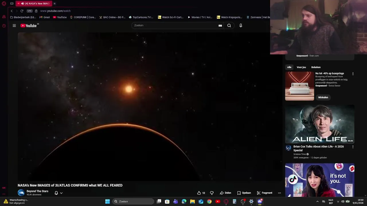The height and width of the screenshot is (206, 367).
Task: Open Brian Cox Talks About Alien Life title
Action: [319, 148]
